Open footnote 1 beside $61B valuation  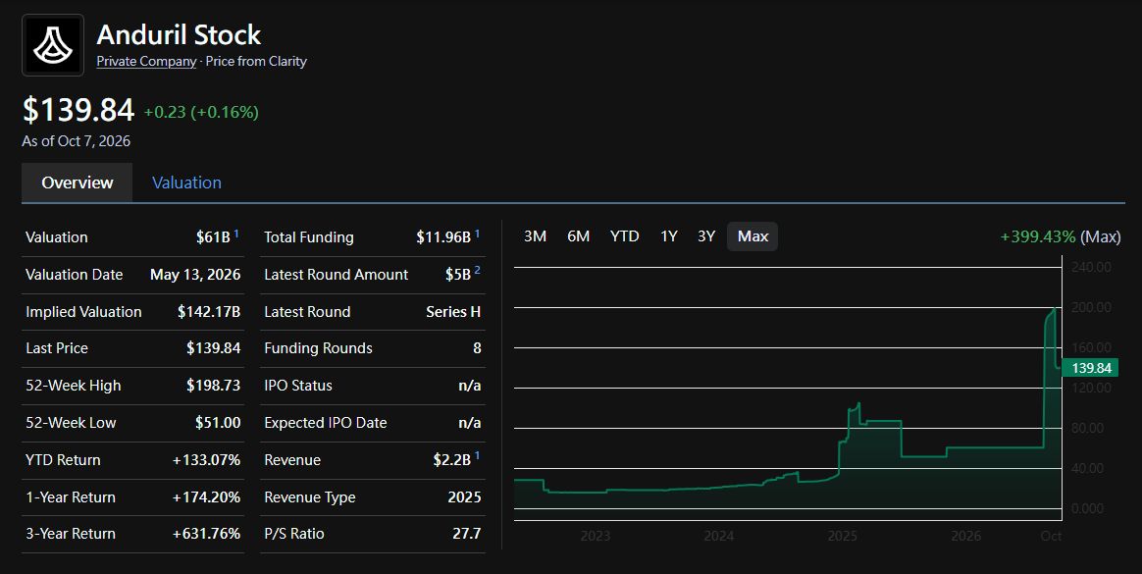tap(236, 234)
